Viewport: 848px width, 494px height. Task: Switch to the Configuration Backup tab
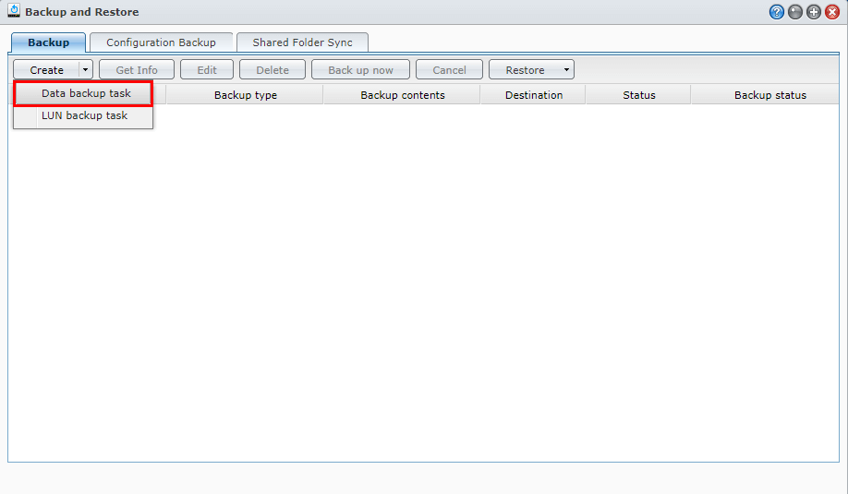161,42
